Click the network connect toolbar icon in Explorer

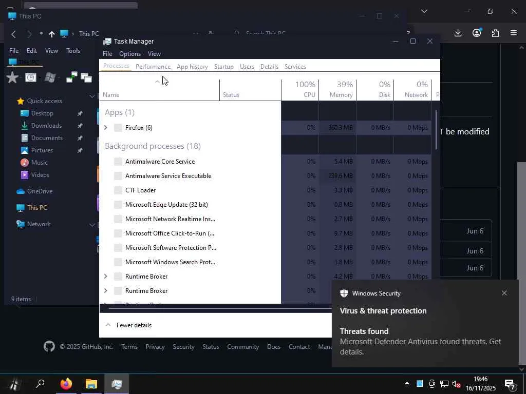point(72,77)
